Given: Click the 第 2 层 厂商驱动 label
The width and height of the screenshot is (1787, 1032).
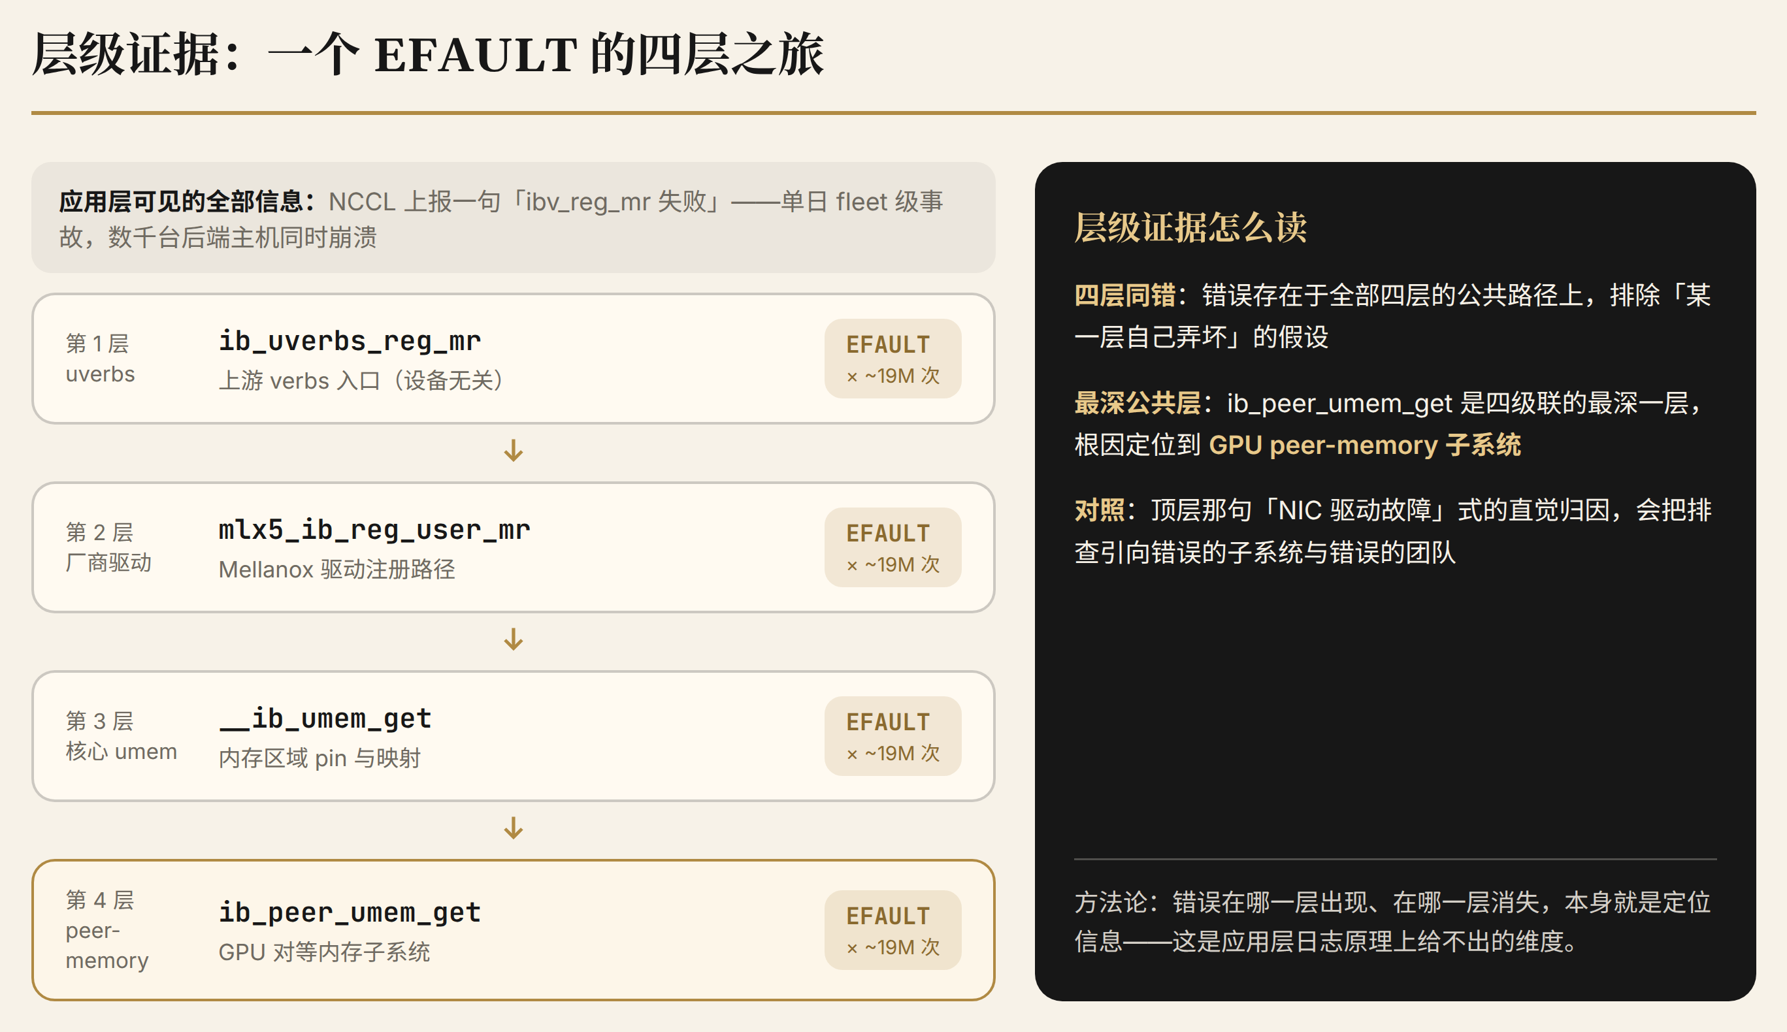Looking at the screenshot, I should point(108,547).
